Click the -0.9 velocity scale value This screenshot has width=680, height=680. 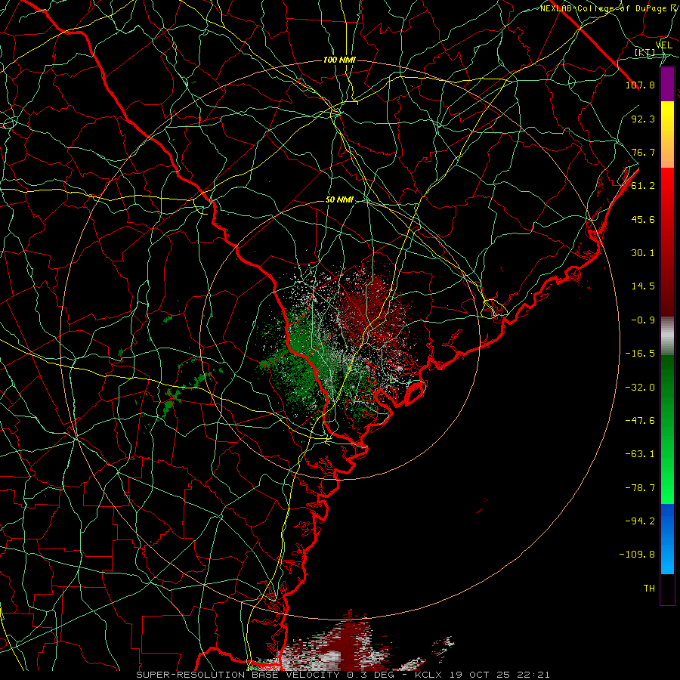[x=643, y=320]
